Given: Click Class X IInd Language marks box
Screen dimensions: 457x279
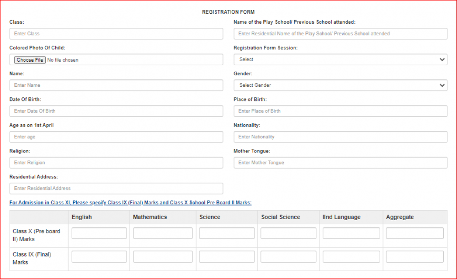Looking at the screenshot, I should tap(351, 233).
